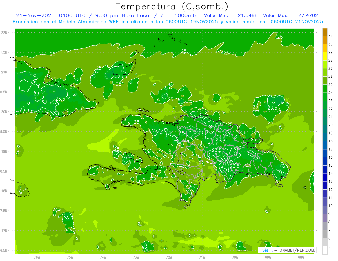The height and width of the screenshot is (261, 338).
Task: Click the "18N" latitude label
Action: [x=4, y=191]
